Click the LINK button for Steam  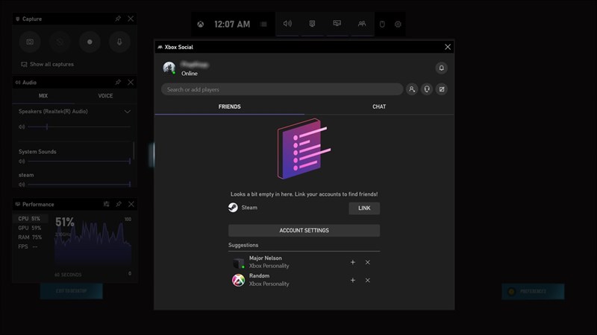(x=364, y=208)
